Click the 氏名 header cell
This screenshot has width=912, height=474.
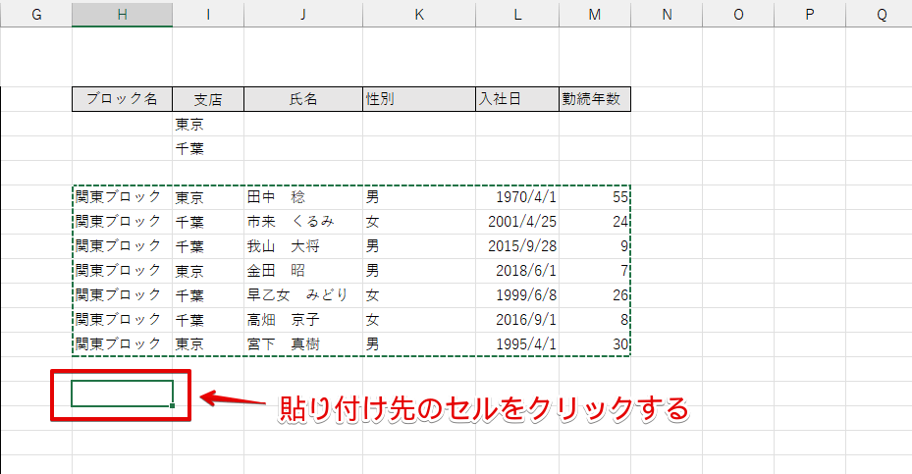(302, 99)
